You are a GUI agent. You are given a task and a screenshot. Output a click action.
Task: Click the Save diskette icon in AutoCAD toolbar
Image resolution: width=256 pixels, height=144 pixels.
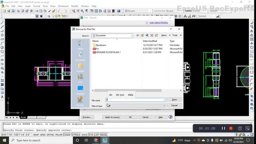tap(13, 11)
